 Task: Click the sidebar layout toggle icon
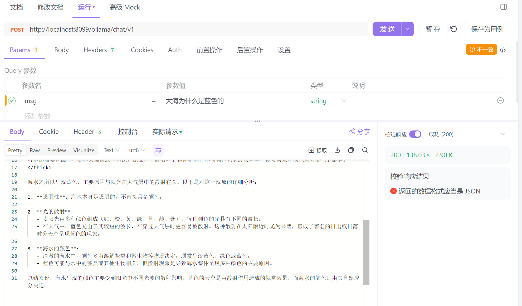coord(503,7)
